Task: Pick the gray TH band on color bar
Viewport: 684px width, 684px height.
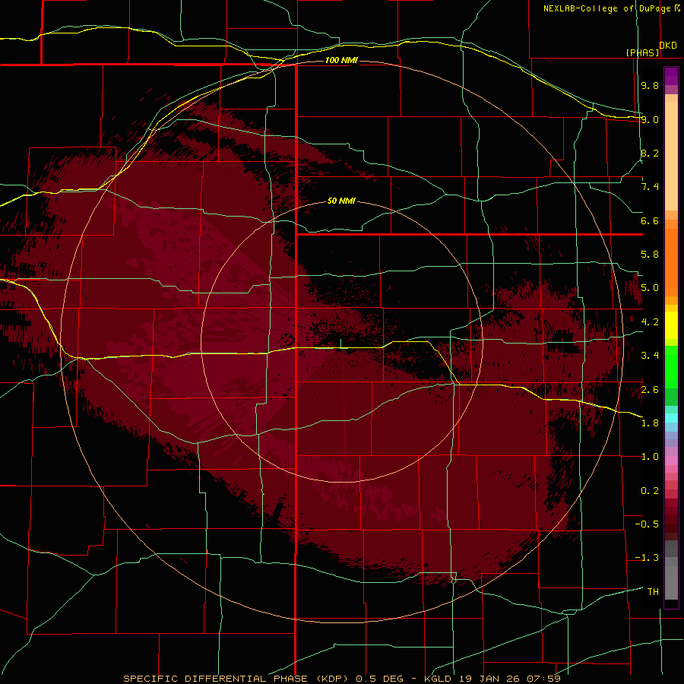Action: point(671,582)
